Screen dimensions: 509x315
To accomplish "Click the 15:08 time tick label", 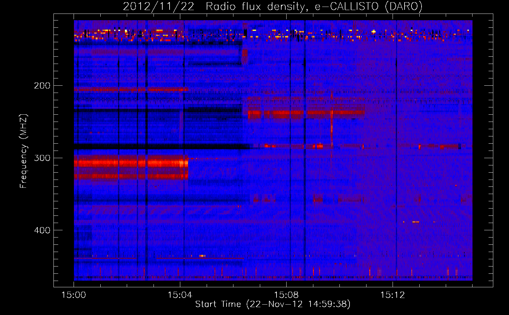I will point(286,295).
